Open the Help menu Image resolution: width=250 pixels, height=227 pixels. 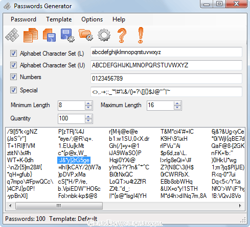point(119,19)
